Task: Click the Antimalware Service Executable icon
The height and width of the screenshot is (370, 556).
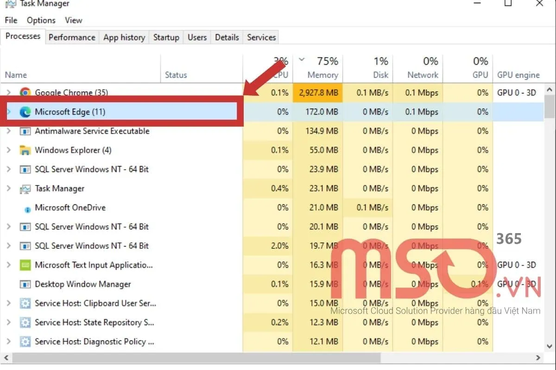Action: (25, 131)
